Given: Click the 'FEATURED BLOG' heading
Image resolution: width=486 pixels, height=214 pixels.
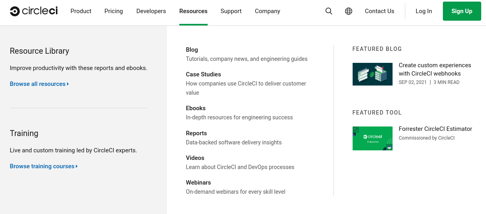Looking at the screenshot, I should pos(377,49).
